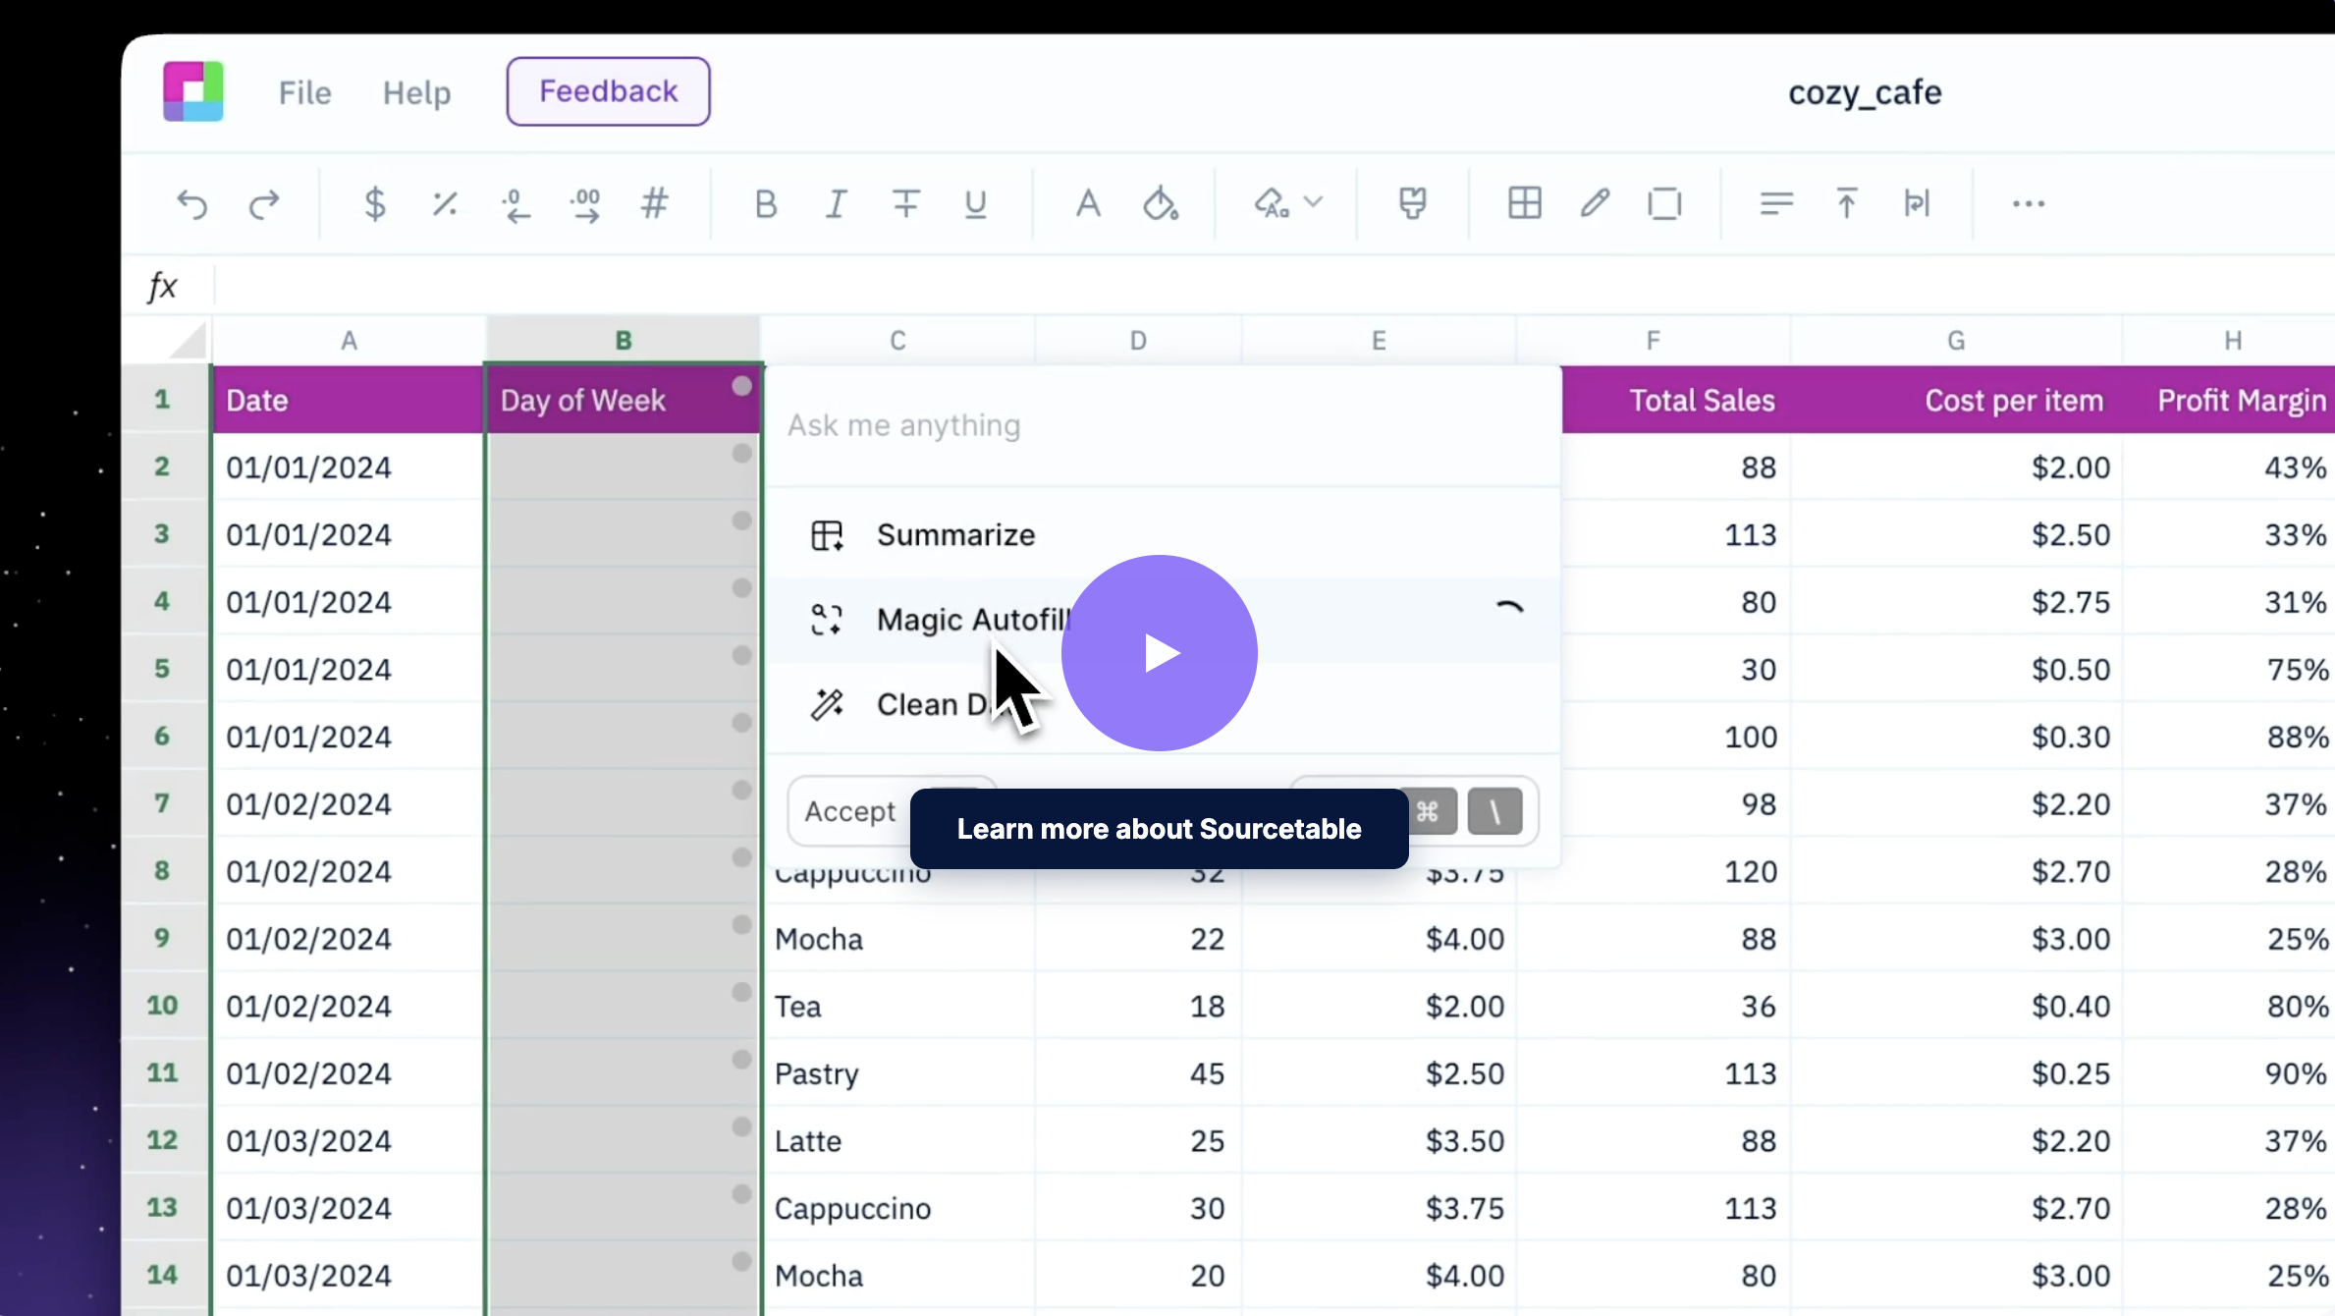The image size is (2335, 1316).
Task: Expand the font style dropdown arrow
Action: click(x=1313, y=202)
